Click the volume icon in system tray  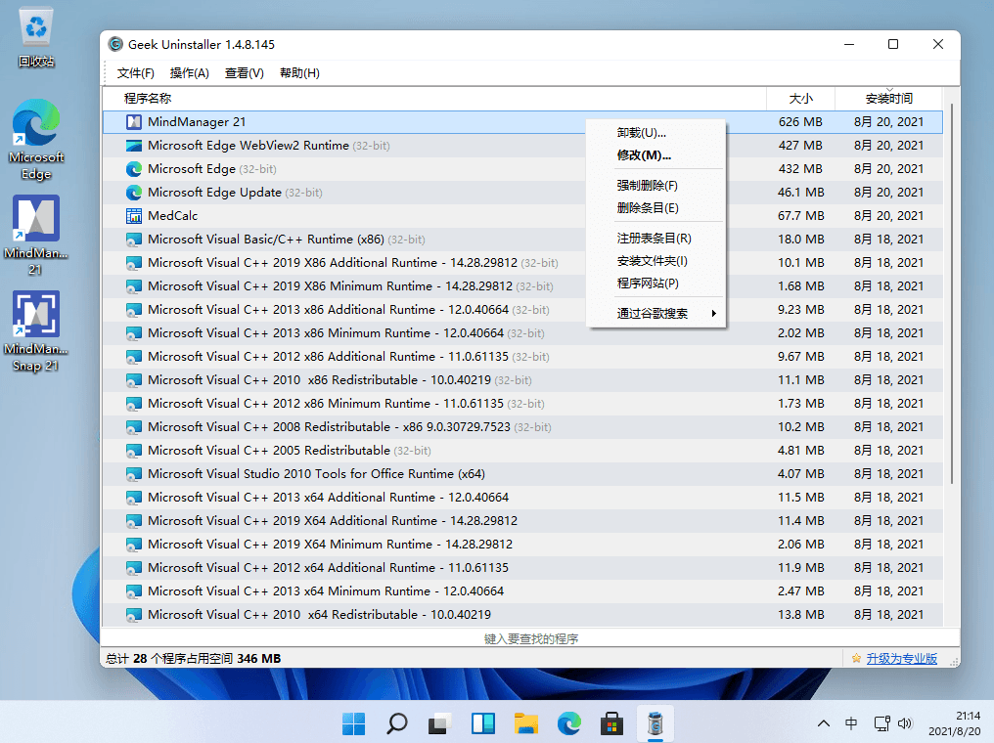click(x=905, y=723)
